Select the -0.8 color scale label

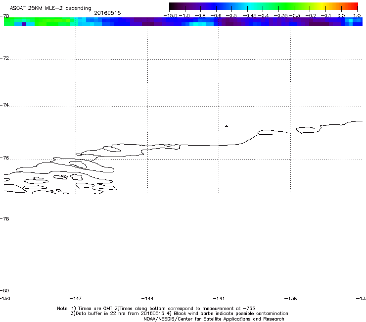pyautogui.click(x=200, y=16)
